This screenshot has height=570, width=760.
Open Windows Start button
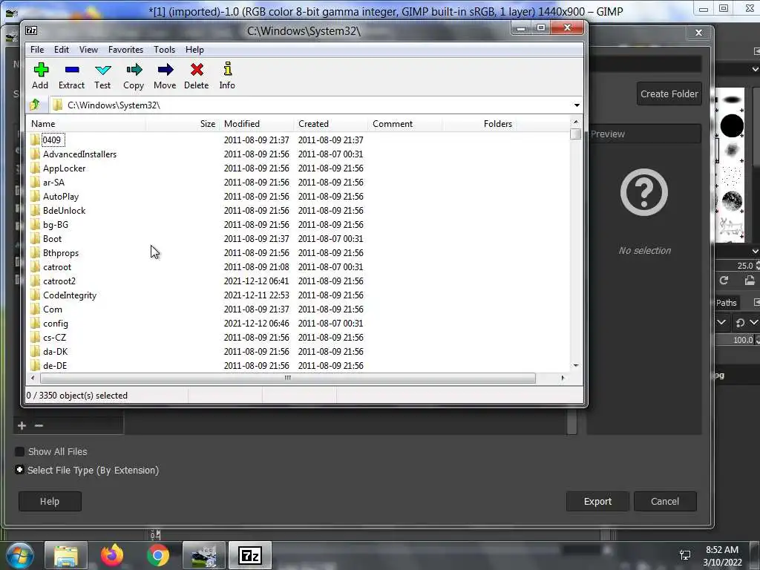[20, 555]
